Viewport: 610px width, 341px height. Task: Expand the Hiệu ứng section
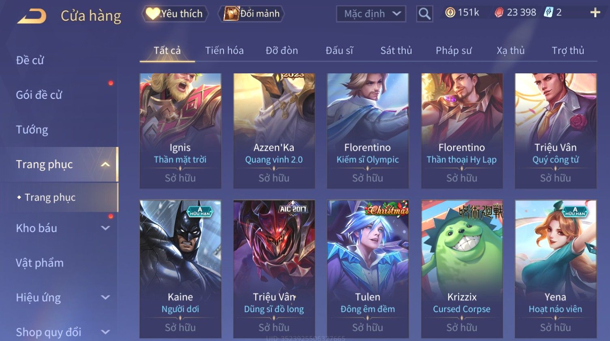(x=105, y=298)
